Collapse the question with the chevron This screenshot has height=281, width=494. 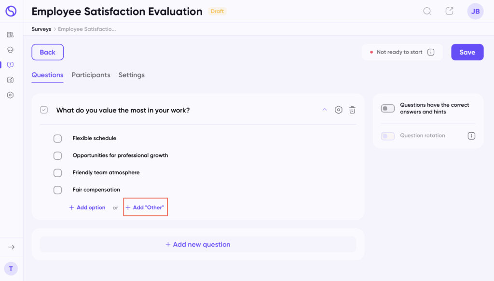(325, 110)
